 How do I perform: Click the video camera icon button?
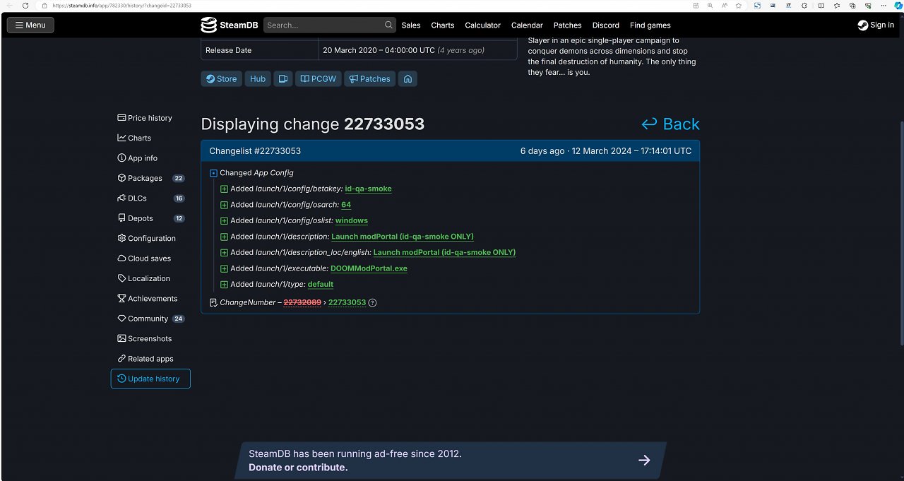pyautogui.click(x=283, y=78)
